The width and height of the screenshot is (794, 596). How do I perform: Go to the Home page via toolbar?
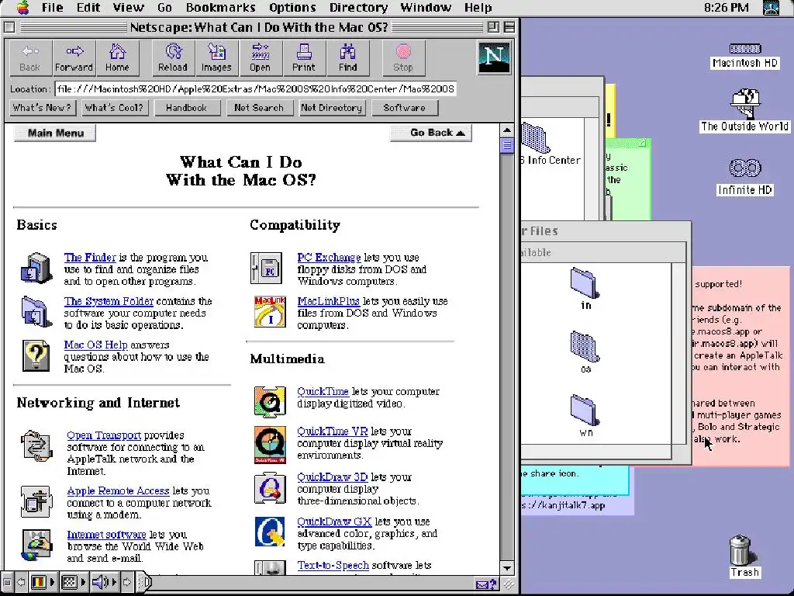coord(117,57)
